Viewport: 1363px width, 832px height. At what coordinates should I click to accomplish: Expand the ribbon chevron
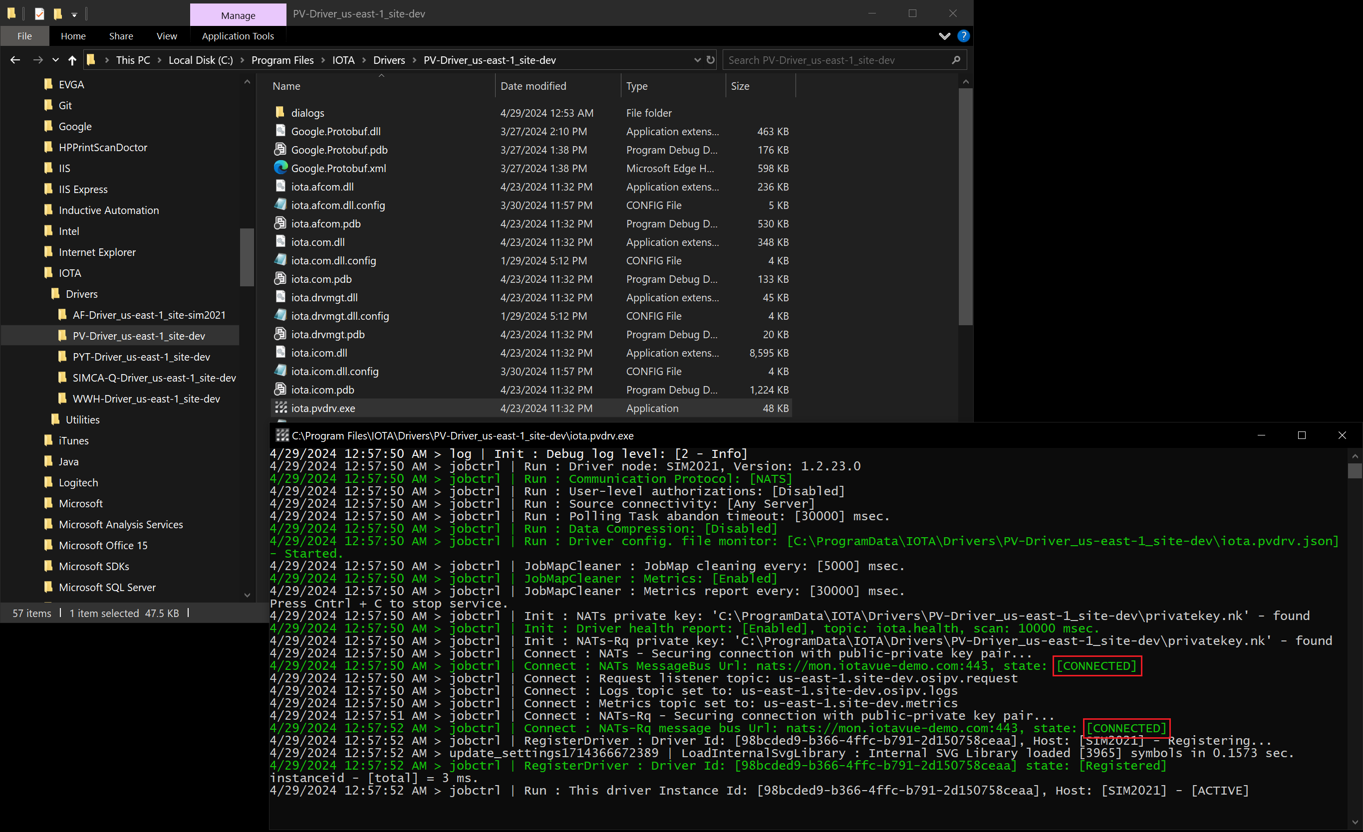[x=944, y=36]
